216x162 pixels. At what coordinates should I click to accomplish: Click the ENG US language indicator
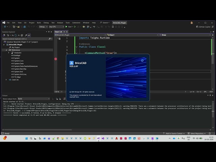[x=188, y=138]
